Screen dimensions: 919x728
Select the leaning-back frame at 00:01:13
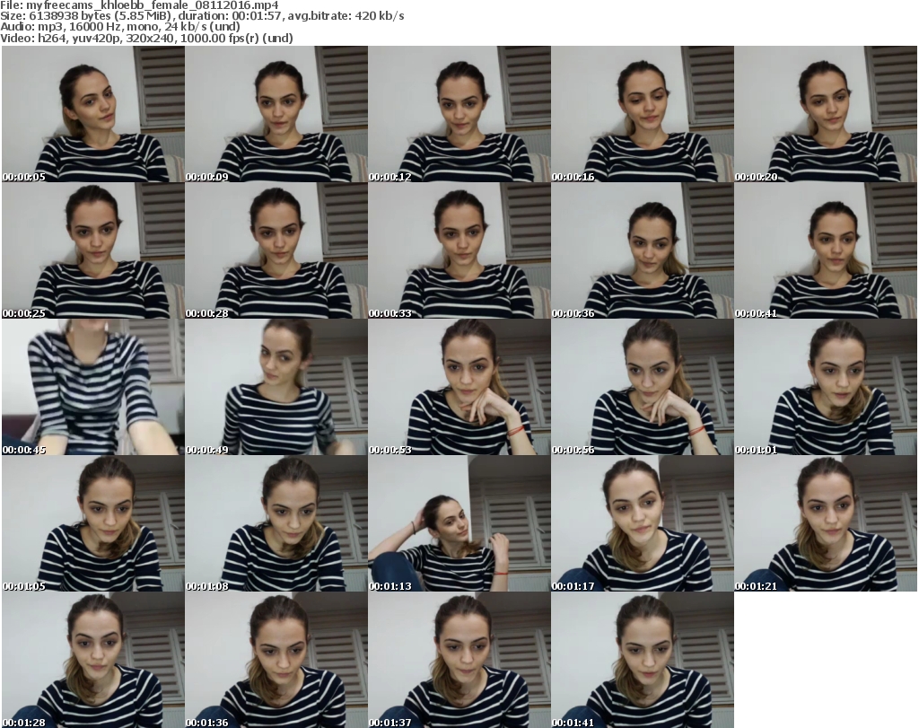[x=459, y=524]
